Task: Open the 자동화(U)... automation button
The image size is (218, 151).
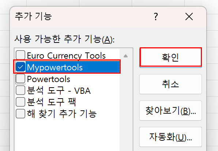Action: [170, 137]
